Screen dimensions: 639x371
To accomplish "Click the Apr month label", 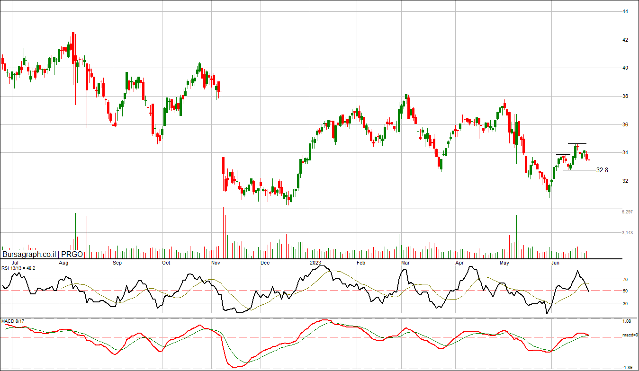I will pos(459,262).
